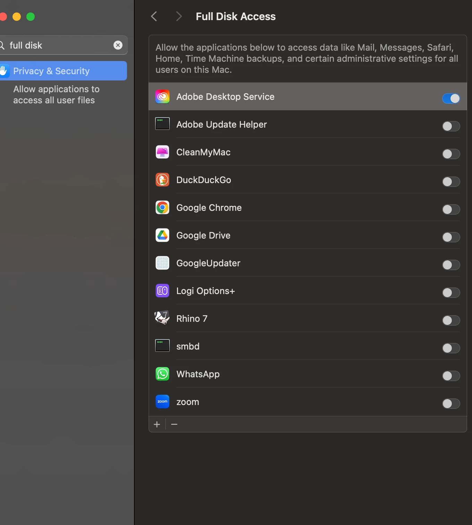
Task: Enable Logi Options+ full disk access
Action: 451,293
